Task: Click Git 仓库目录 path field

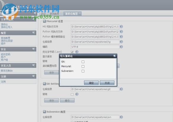Action: (95, 89)
